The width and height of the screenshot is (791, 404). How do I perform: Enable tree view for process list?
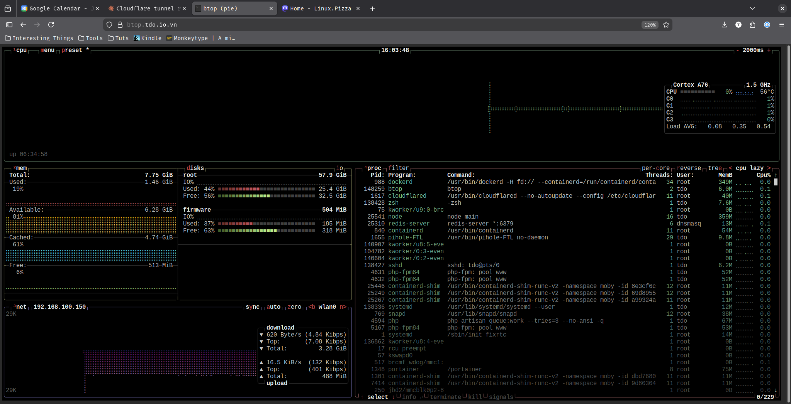coord(715,168)
